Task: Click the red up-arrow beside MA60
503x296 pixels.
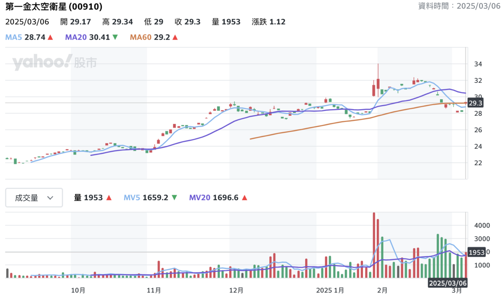Action: tap(175, 37)
